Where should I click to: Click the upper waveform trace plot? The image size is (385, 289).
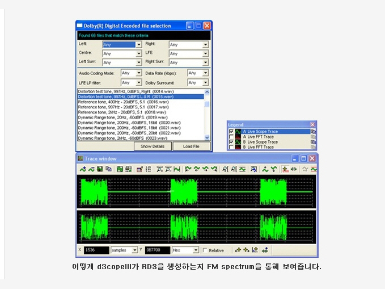coord(196,191)
